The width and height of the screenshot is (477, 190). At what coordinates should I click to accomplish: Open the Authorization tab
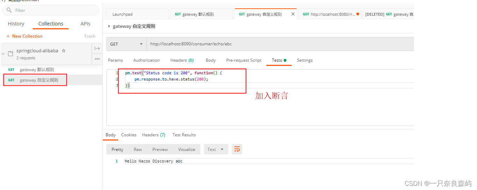click(147, 60)
